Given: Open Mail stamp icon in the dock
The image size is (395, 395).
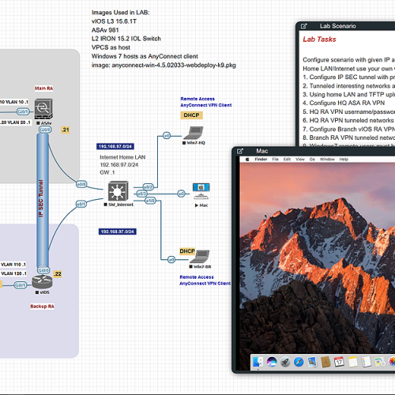Looking at the screenshot, I should [312, 362].
